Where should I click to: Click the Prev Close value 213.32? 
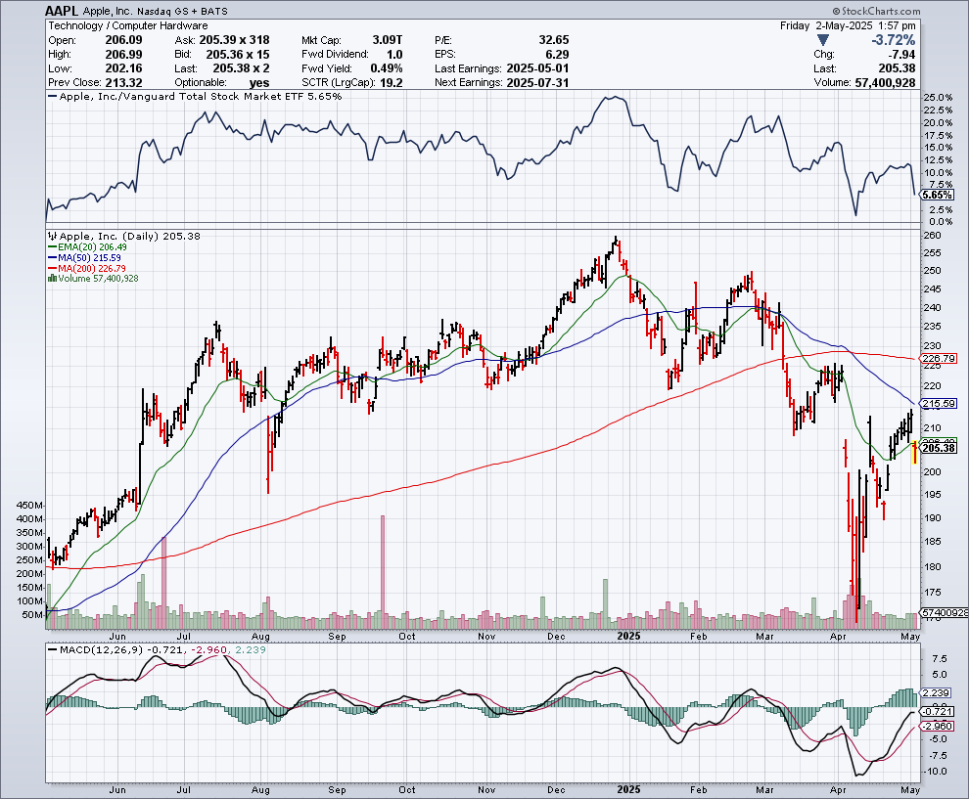[x=123, y=83]
